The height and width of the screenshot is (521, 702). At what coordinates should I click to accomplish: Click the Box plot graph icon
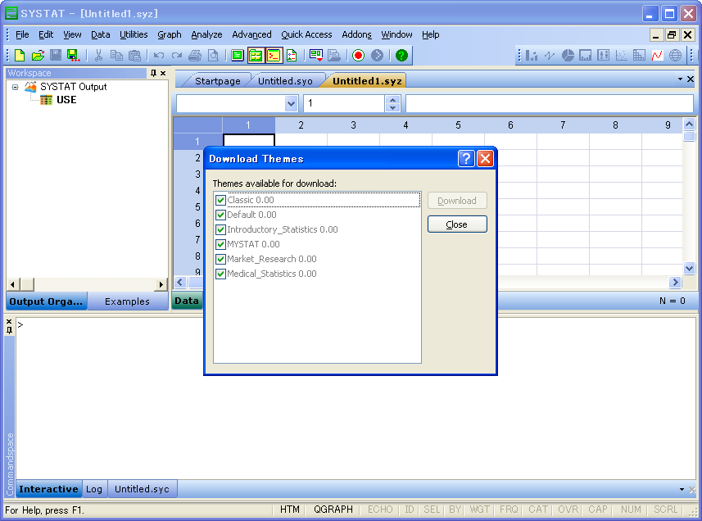click(x=603, y=55)
